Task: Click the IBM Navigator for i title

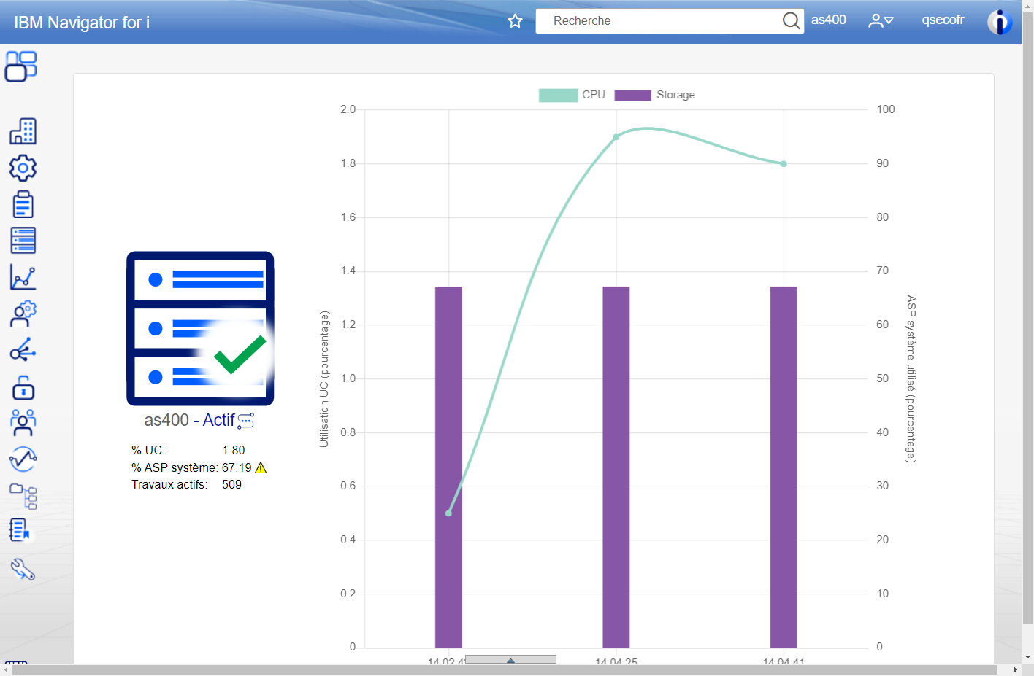Action: [82, 23]
